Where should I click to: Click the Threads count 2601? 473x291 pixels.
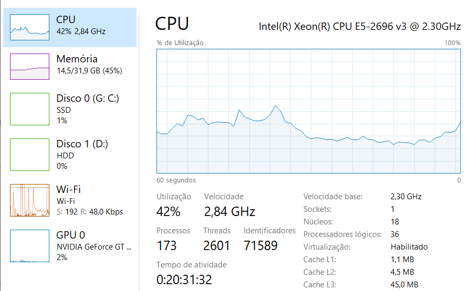point(216,245)
